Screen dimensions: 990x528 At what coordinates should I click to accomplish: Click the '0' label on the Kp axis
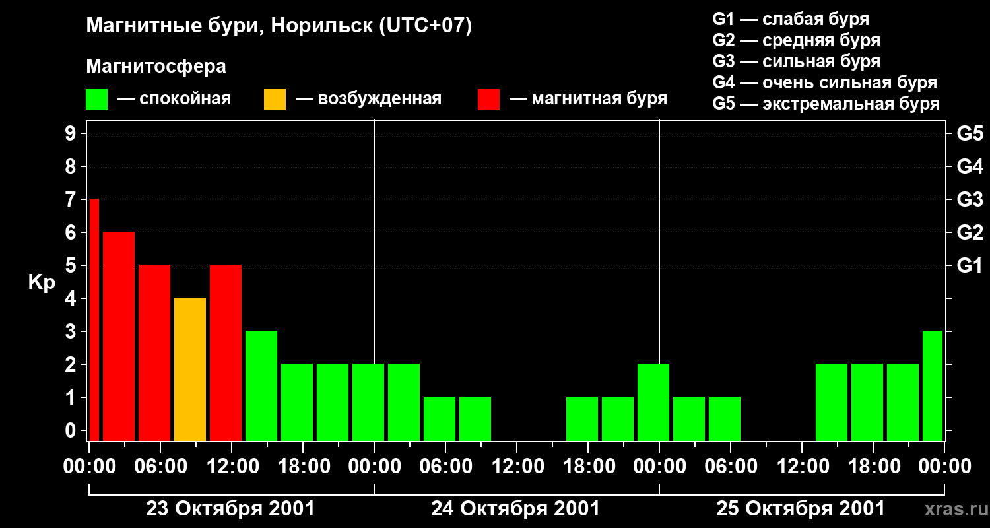71,430
